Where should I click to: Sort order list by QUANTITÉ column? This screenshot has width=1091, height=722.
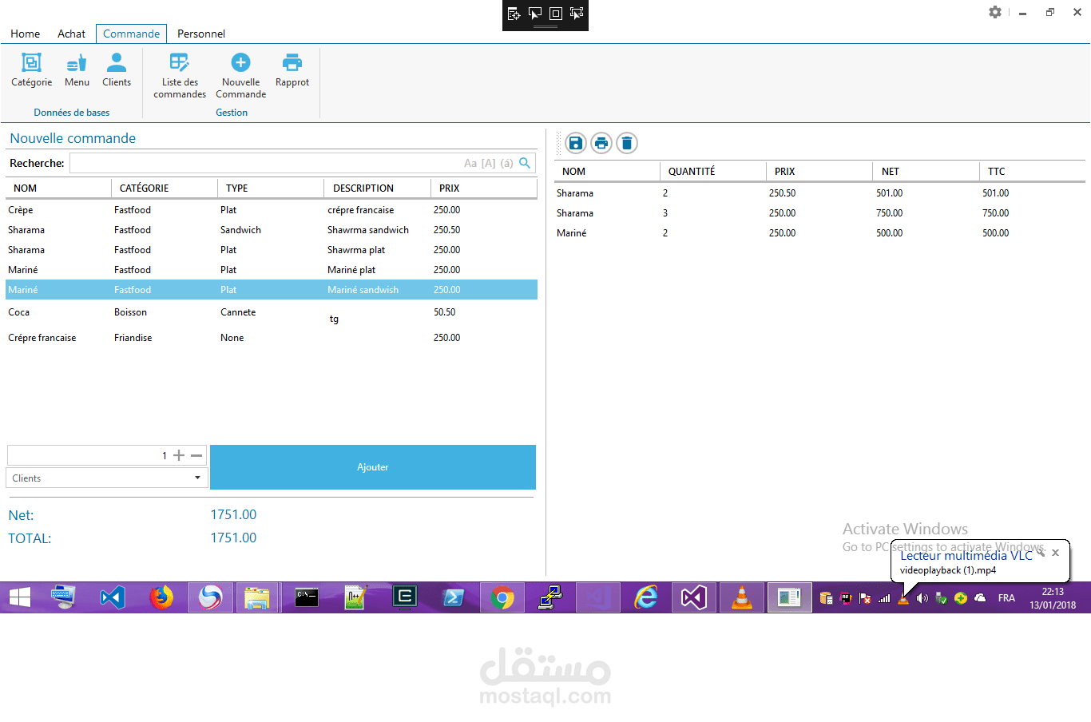pyautogui.click(x=713, y=171)
